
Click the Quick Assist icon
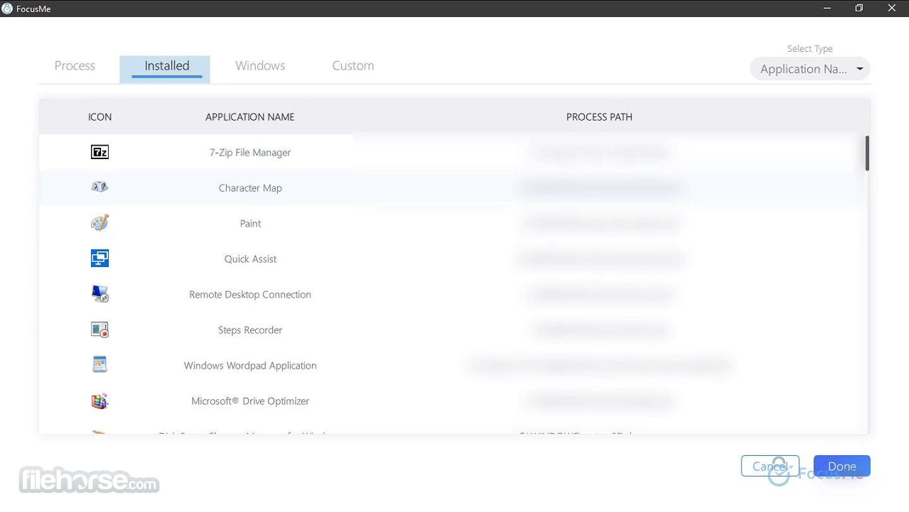(100, 258)
